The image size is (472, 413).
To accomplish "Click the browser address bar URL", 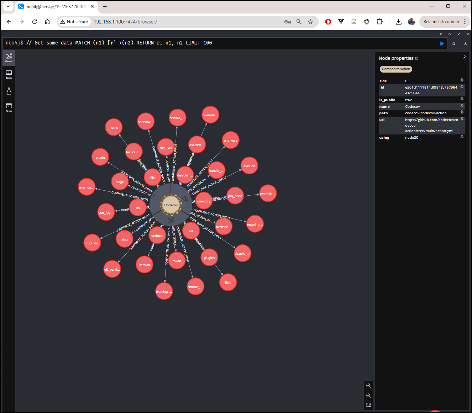I will click(x=125, y=22).
